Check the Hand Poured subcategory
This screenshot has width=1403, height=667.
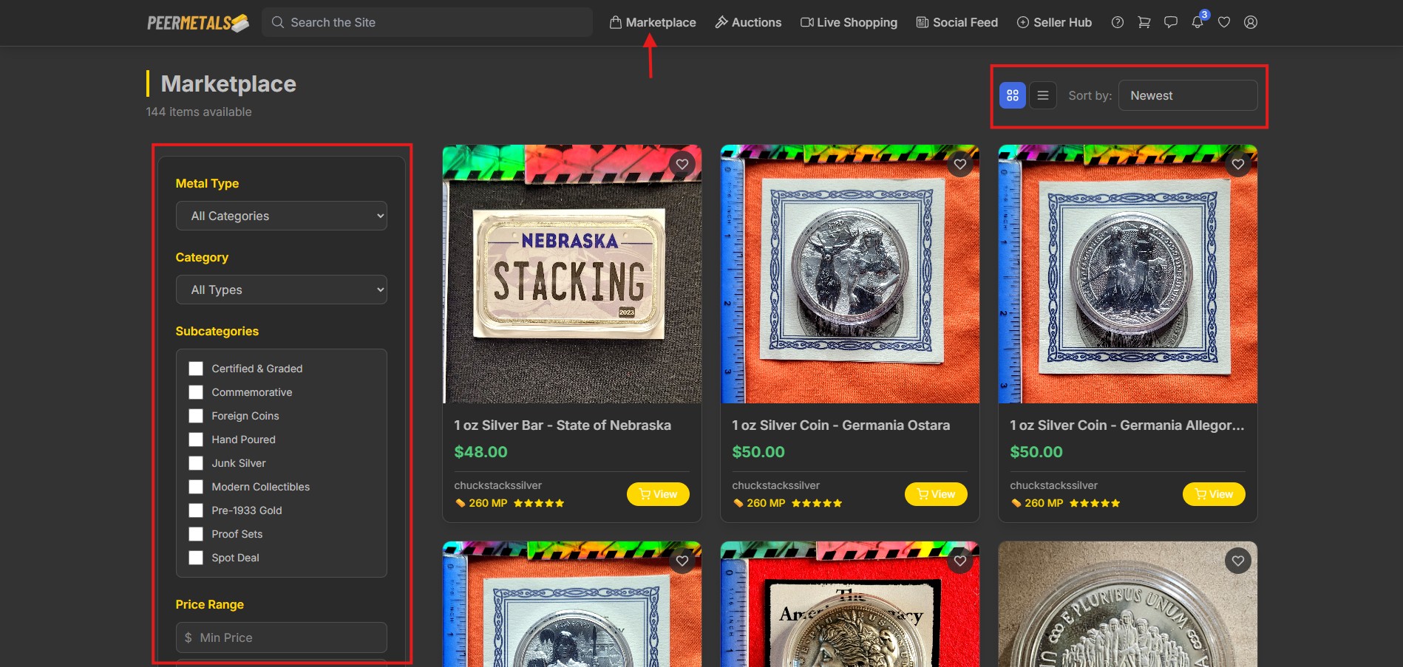point(196,439)
